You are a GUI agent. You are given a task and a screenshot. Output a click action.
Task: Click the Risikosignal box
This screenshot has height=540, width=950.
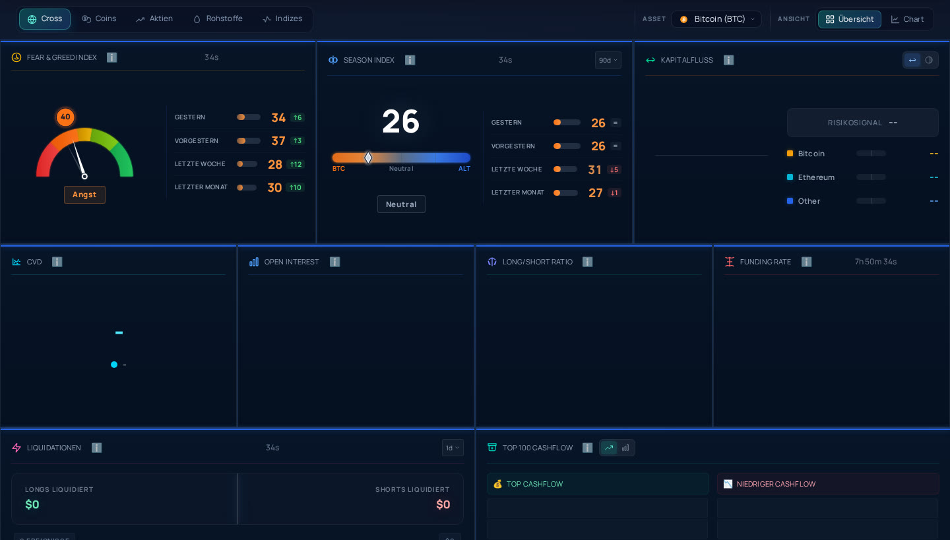pyautogui.click(x=863, y=123)
